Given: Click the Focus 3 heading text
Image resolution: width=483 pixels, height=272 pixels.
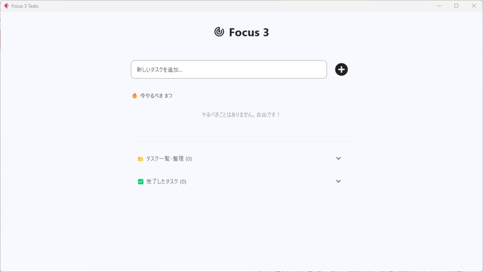Looking at the screenshot, I should tap(248, 32).
